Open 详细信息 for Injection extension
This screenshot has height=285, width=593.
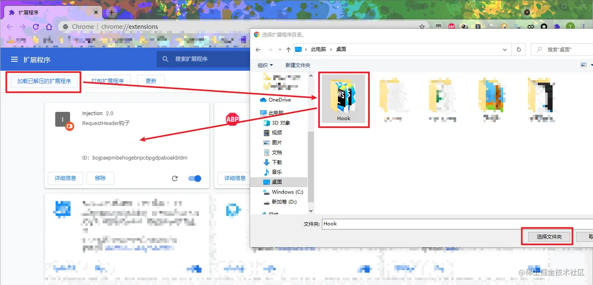pos(66,178)
